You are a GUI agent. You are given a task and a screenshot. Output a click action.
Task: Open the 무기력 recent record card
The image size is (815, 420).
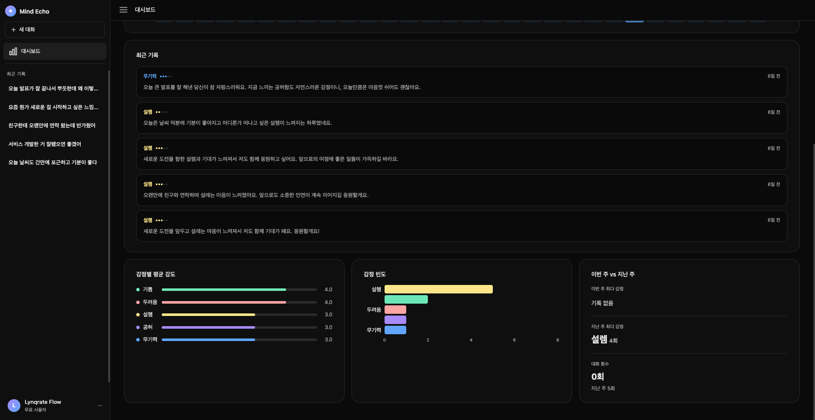pyautogui.click(x=461, y=82)
